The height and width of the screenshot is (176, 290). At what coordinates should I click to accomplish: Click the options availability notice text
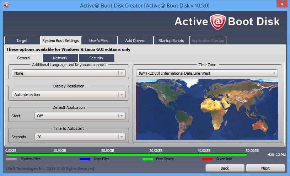(69, 49)
